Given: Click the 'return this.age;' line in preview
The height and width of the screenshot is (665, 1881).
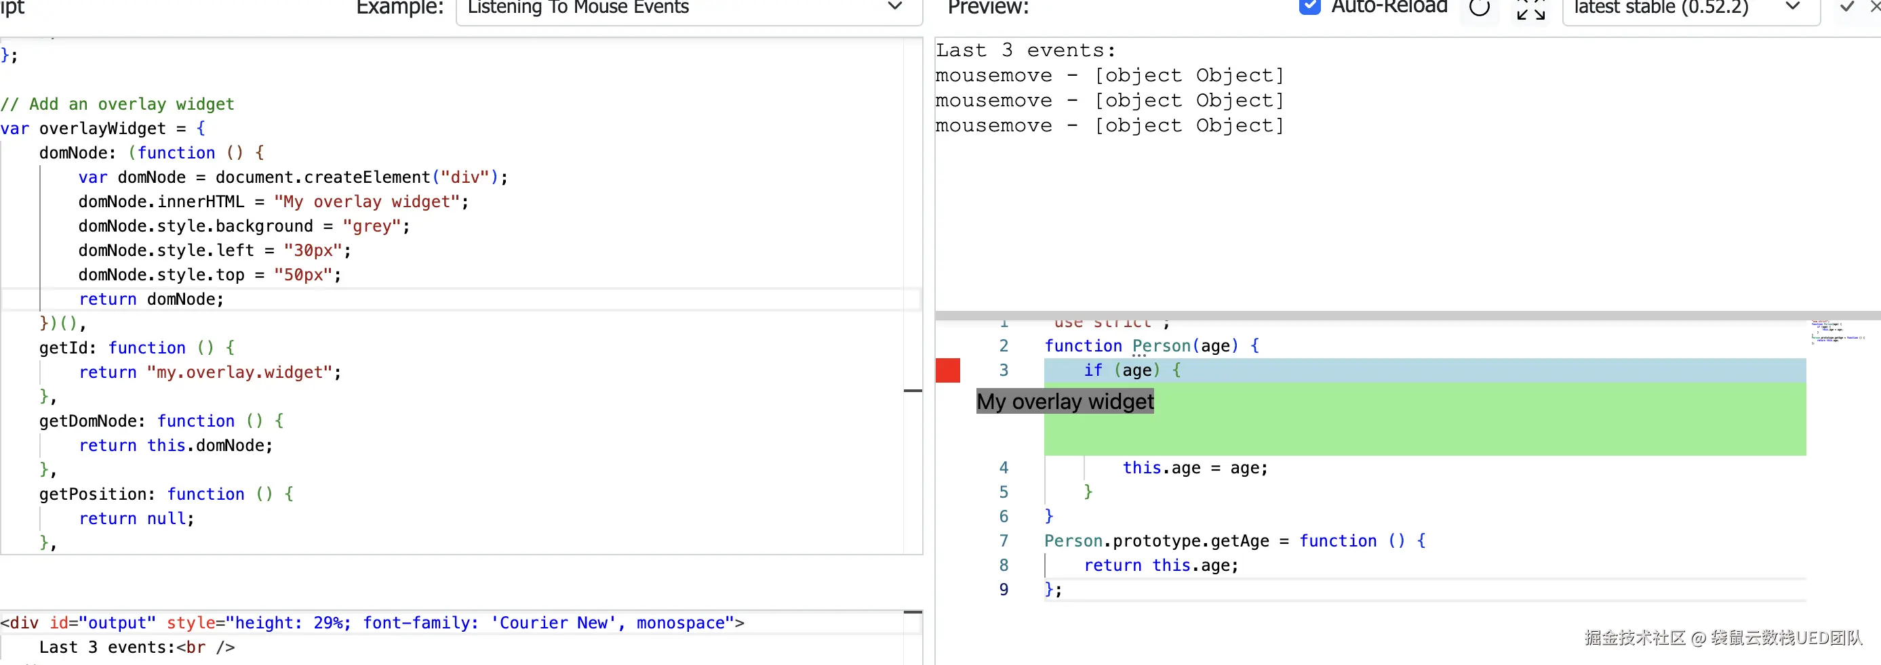Looking at the screenshot, I should (x=1161, y=565).
